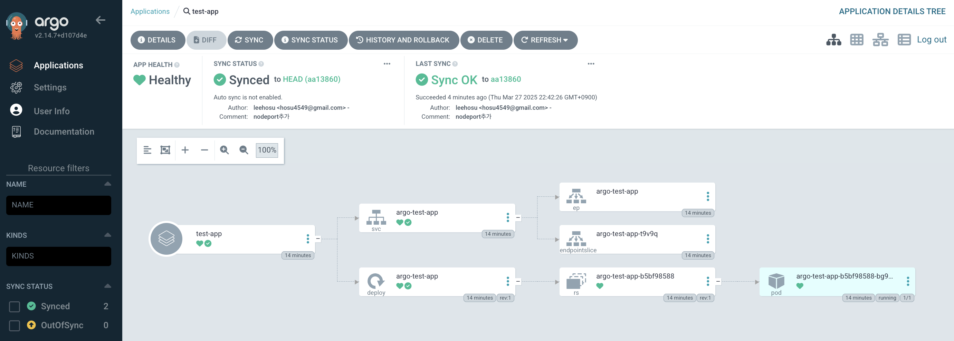Open pod node kebab menu
This screenshot has width=954, height=341.
[x=907, y=281]
